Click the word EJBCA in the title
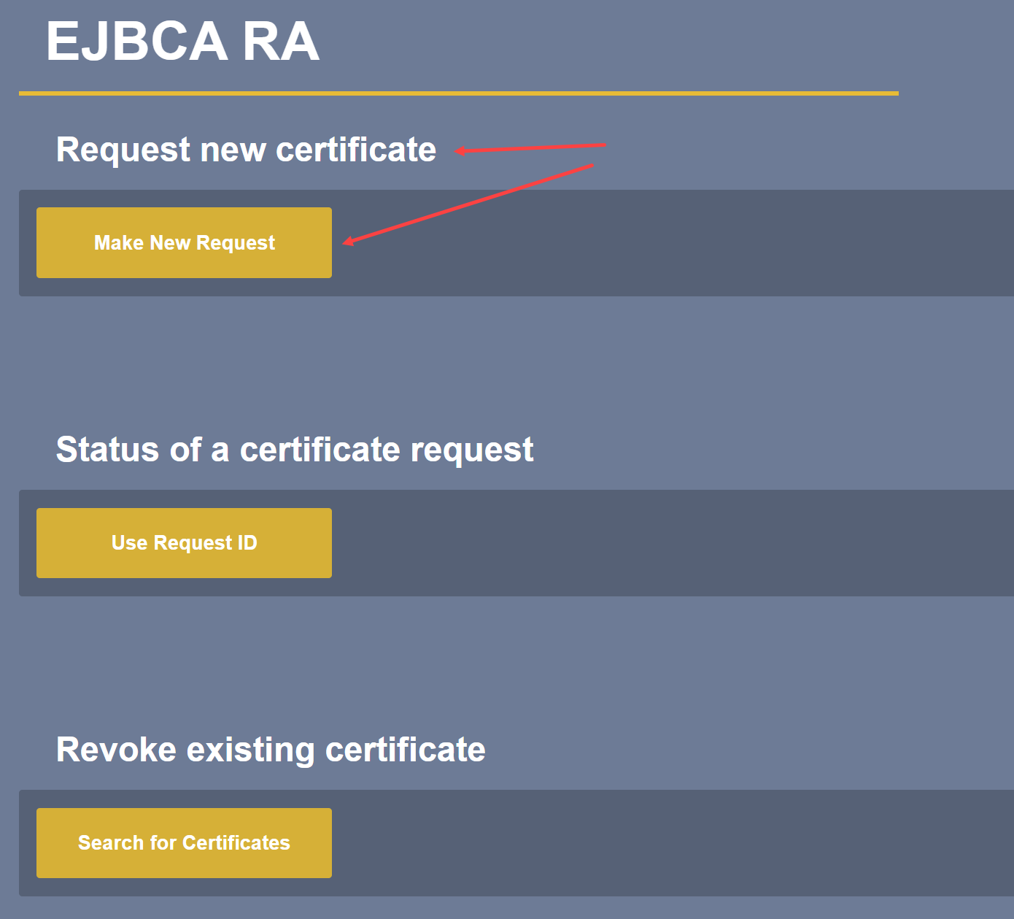 click(137, 42)
